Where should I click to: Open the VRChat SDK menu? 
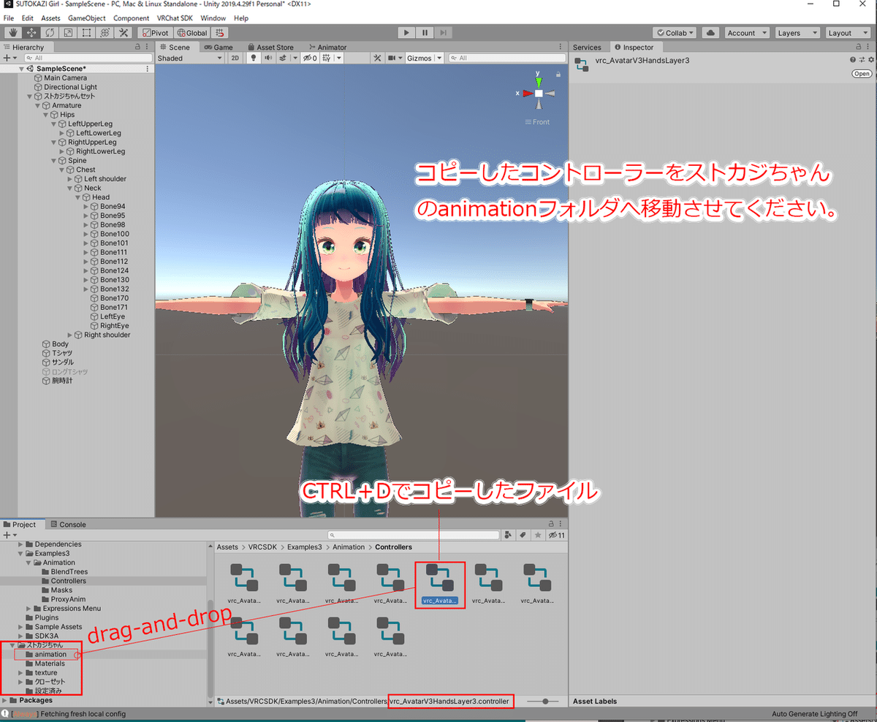[x=173, y=18]
